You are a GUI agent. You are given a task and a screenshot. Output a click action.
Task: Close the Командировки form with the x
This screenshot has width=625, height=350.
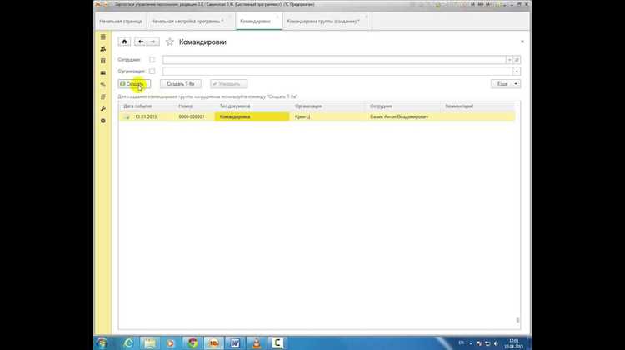tap(522, 42)
